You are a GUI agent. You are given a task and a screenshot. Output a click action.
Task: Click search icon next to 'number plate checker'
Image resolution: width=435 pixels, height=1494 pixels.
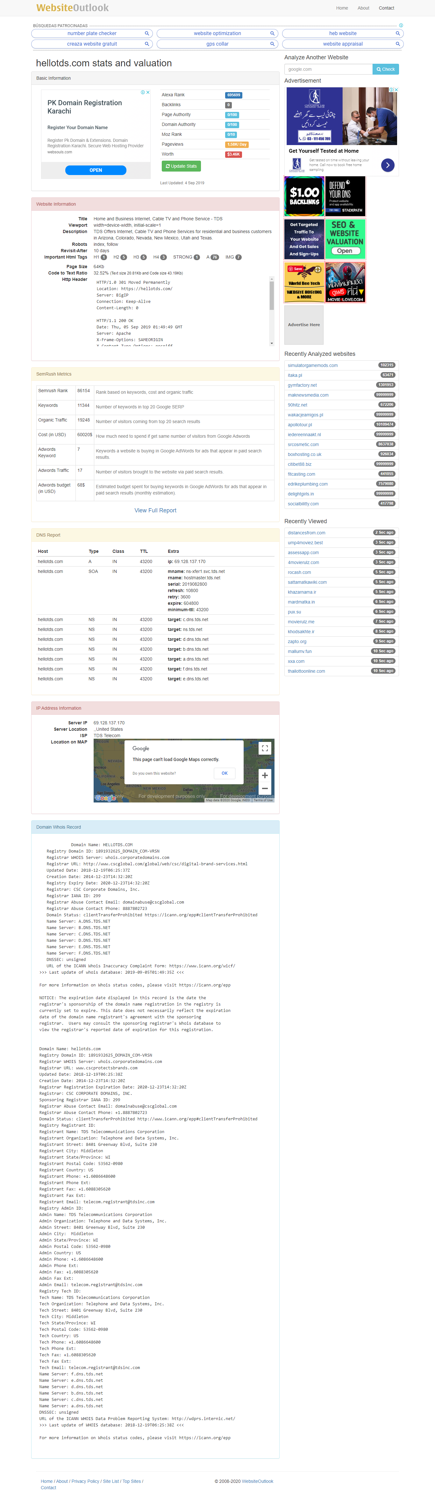(x=146, y=34)
